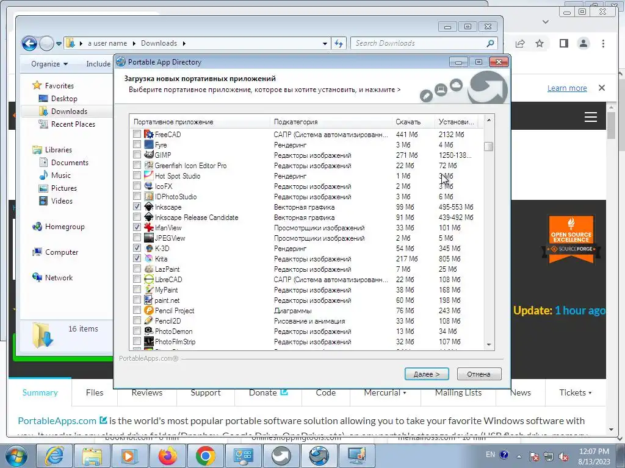Sort by Подкатегория column header
This screenshot has width=625, height=468.
[331, 122]
